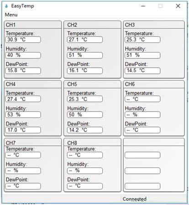Select the CH5 DewPoint field showing 14.2 °C
The height and width of the screenshot is (205, 189).
tap(85, 130)
